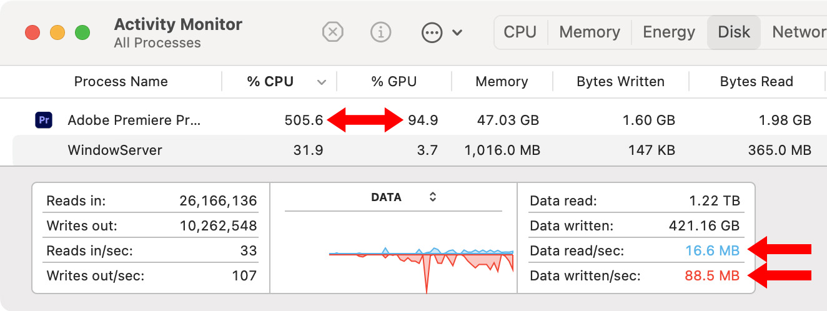
Task: Open the DATA graph type selector
Action: (x=432, y=197)
